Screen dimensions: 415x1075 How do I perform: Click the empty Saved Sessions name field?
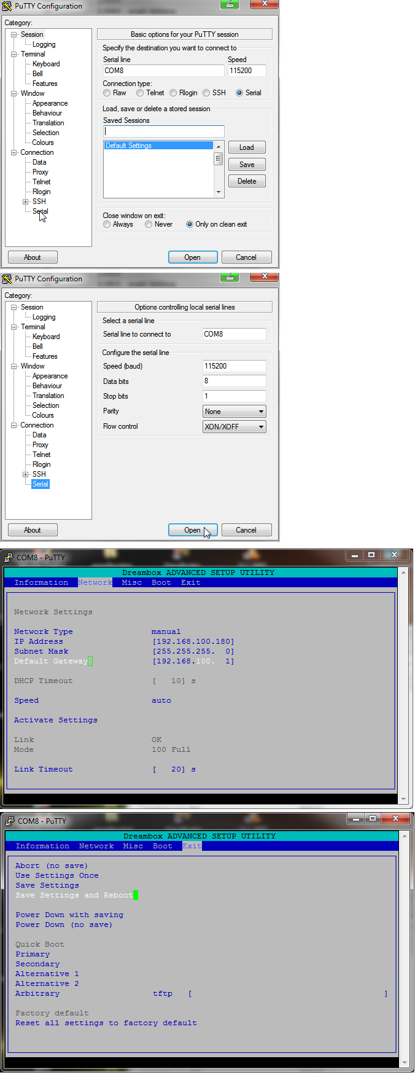163,131
